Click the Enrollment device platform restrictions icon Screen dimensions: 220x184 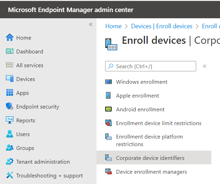pyautogui.click(x=109, y=137)
